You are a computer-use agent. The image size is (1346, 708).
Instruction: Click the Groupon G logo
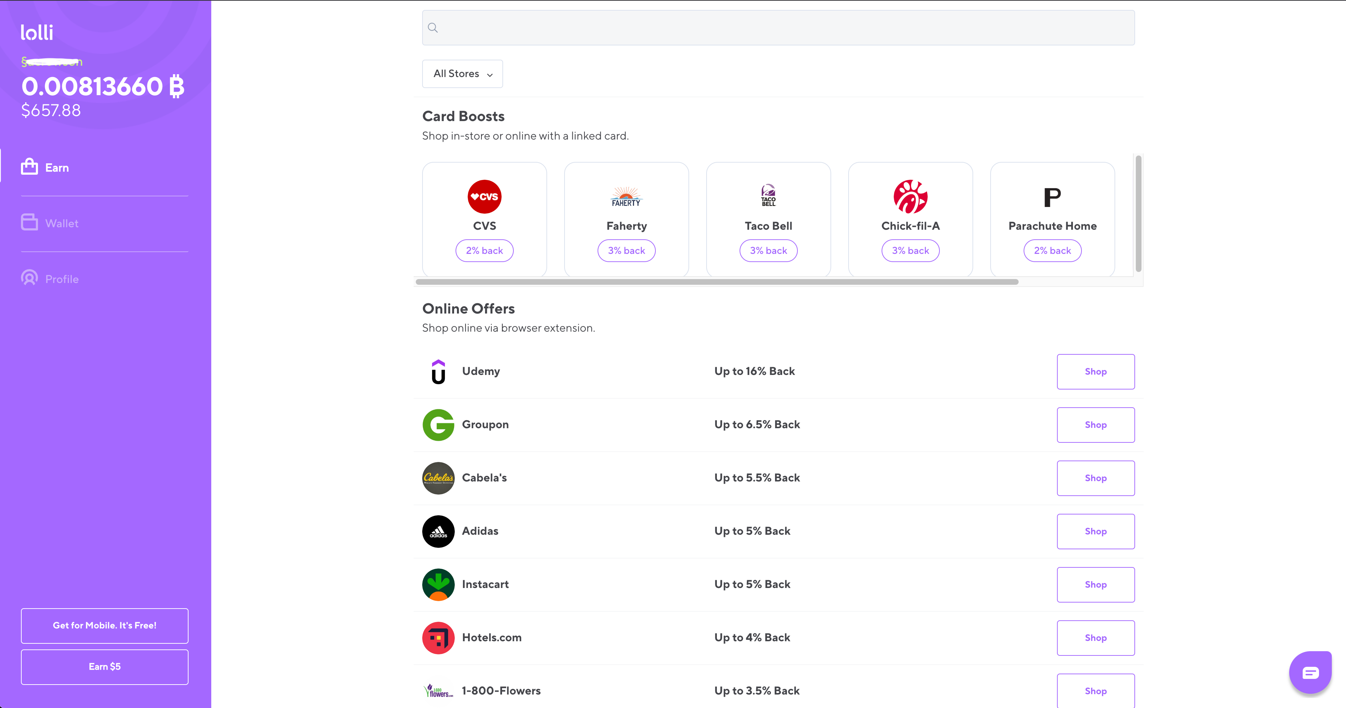tap(438, 425)
